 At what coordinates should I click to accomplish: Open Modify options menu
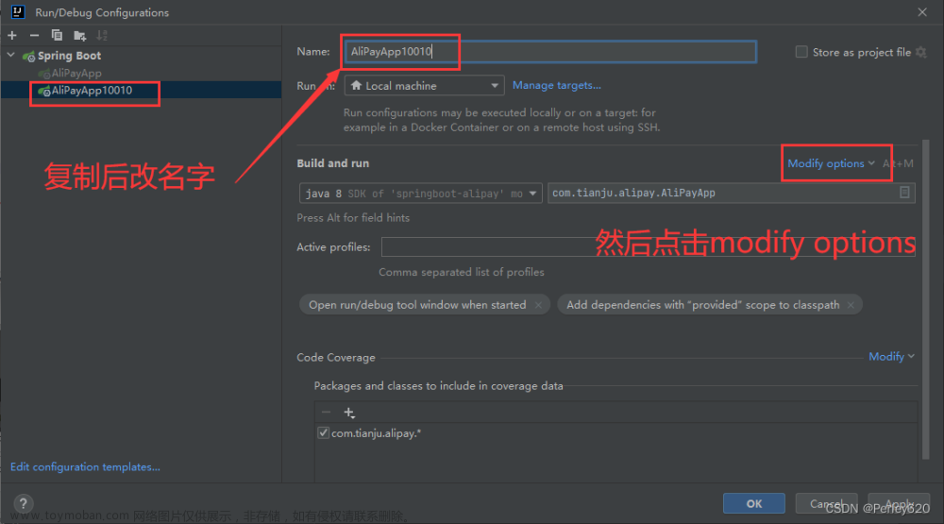click(831, 163)
